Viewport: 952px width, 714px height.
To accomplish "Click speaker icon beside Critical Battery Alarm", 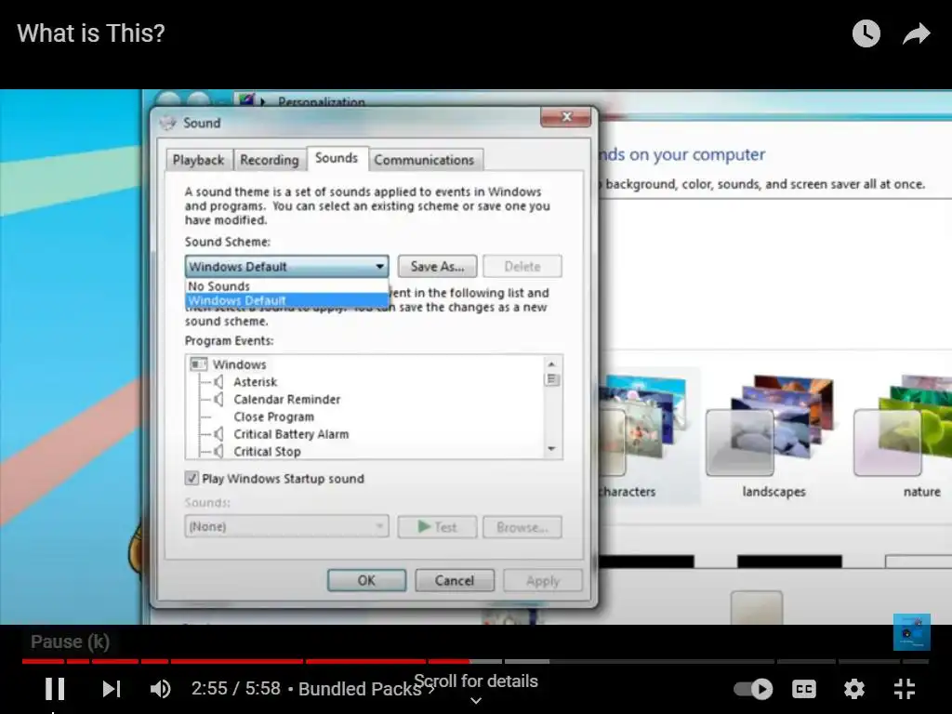I will (x=218, y=434).
